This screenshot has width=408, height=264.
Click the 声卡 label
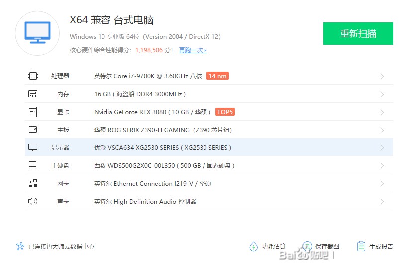(x=63, y=201)
